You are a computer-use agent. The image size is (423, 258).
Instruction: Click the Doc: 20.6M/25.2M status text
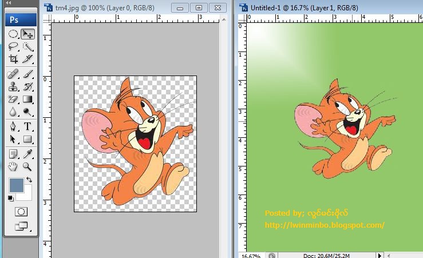tap(326, 255)
